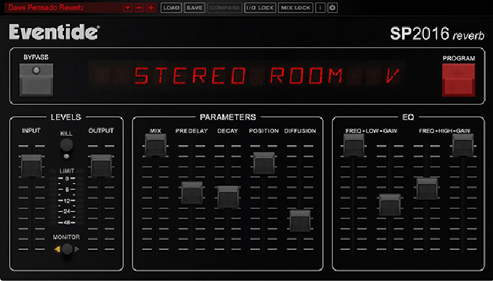Click the SP2016 reverb title

tap(437, 34)
